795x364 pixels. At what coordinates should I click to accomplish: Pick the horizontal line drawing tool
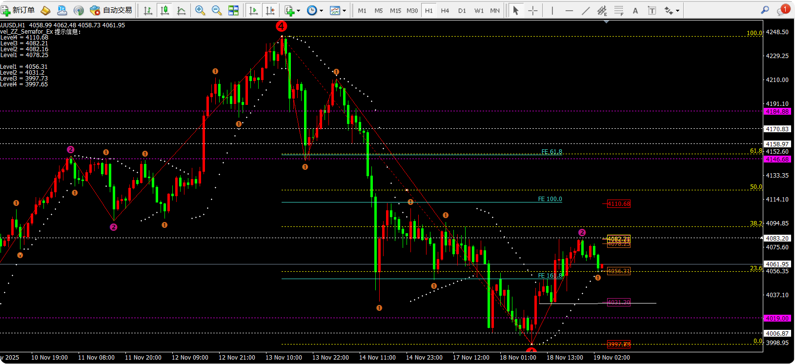[x=569, y=10]
